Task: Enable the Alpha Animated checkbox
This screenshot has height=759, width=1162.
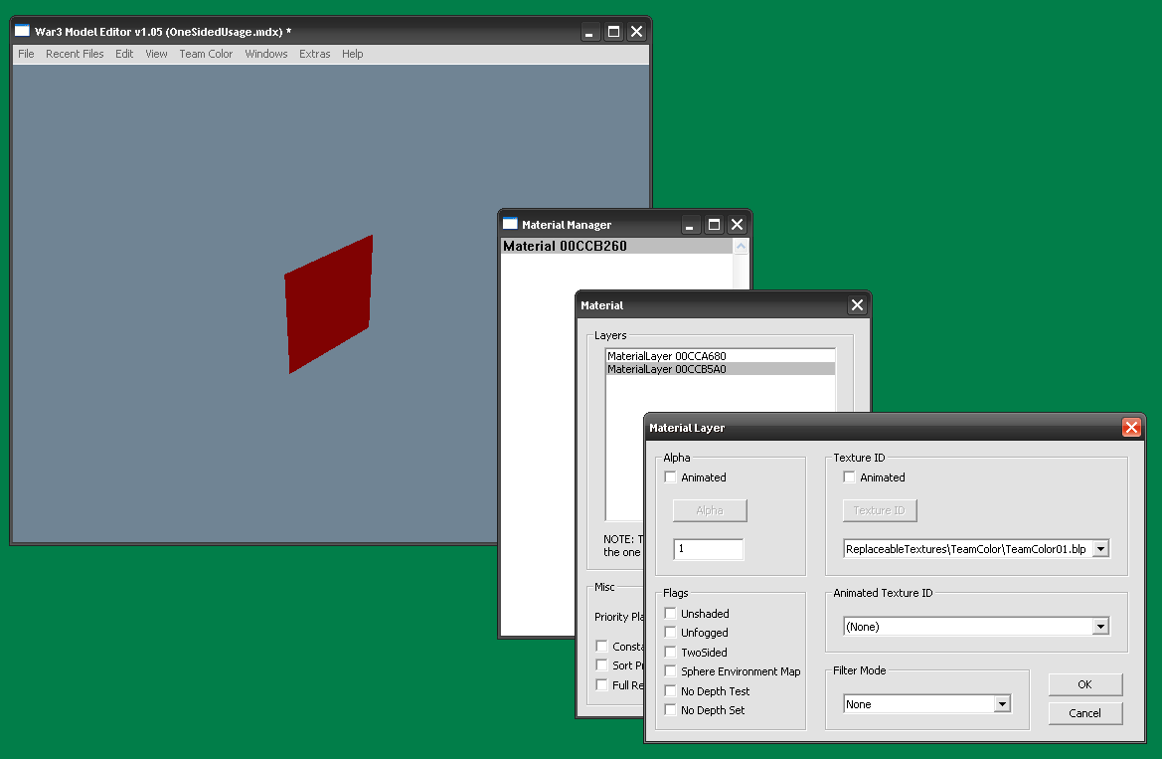Action: [671, 477]
